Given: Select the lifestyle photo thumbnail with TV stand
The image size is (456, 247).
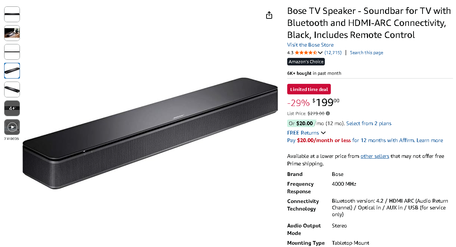Looking at the screenshot, I should click(x=12, y=33).
